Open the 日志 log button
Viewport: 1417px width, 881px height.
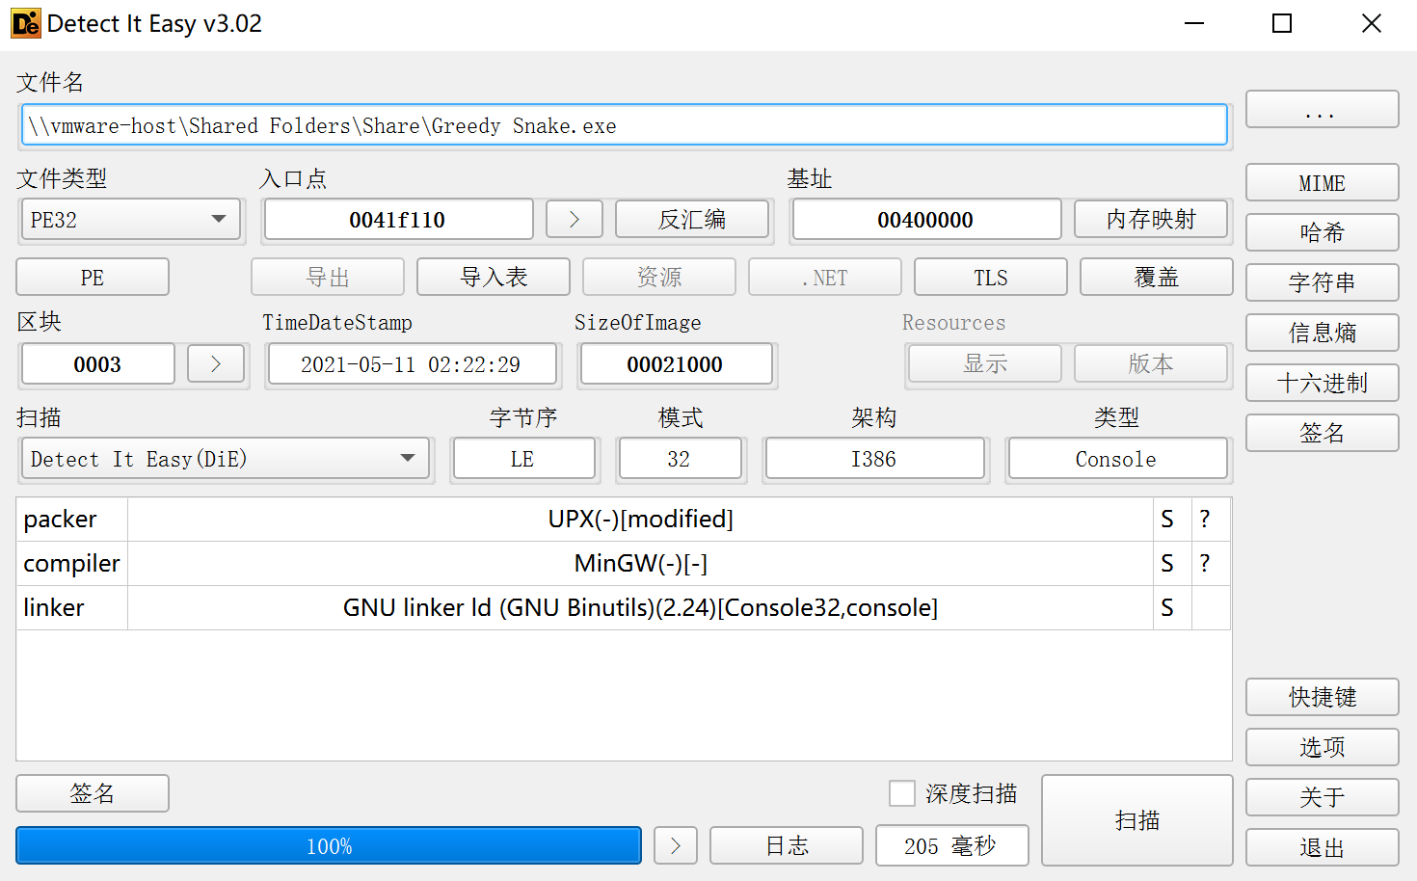787,845
